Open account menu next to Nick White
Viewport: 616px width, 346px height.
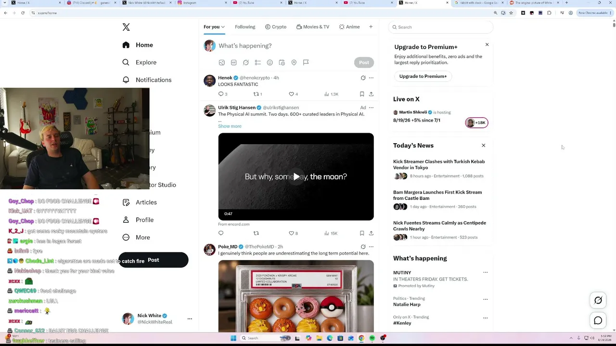click(x=190, y=319)
